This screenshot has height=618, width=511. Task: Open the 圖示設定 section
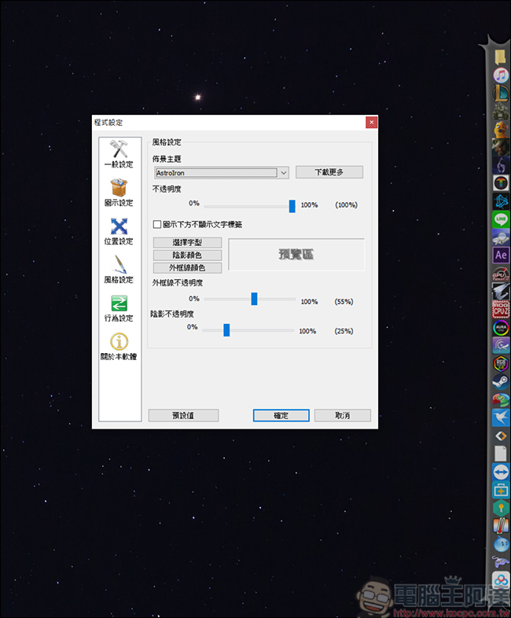coord(119,193)
